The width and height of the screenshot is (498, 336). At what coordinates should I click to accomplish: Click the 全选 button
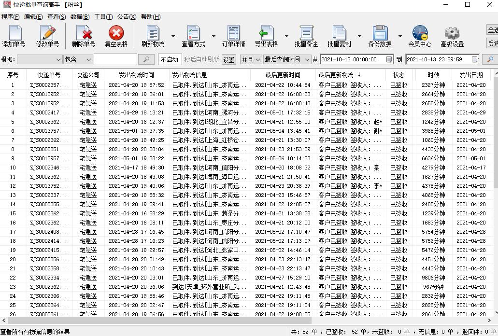tap(492, 30)
